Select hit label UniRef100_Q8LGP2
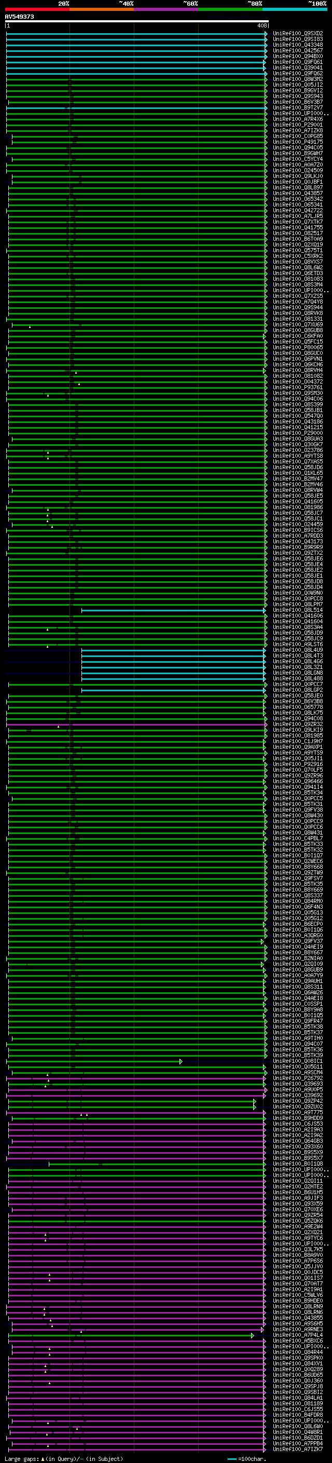Image resolution: width=332 pixels, height=1463 pixels. coord(298,690)
